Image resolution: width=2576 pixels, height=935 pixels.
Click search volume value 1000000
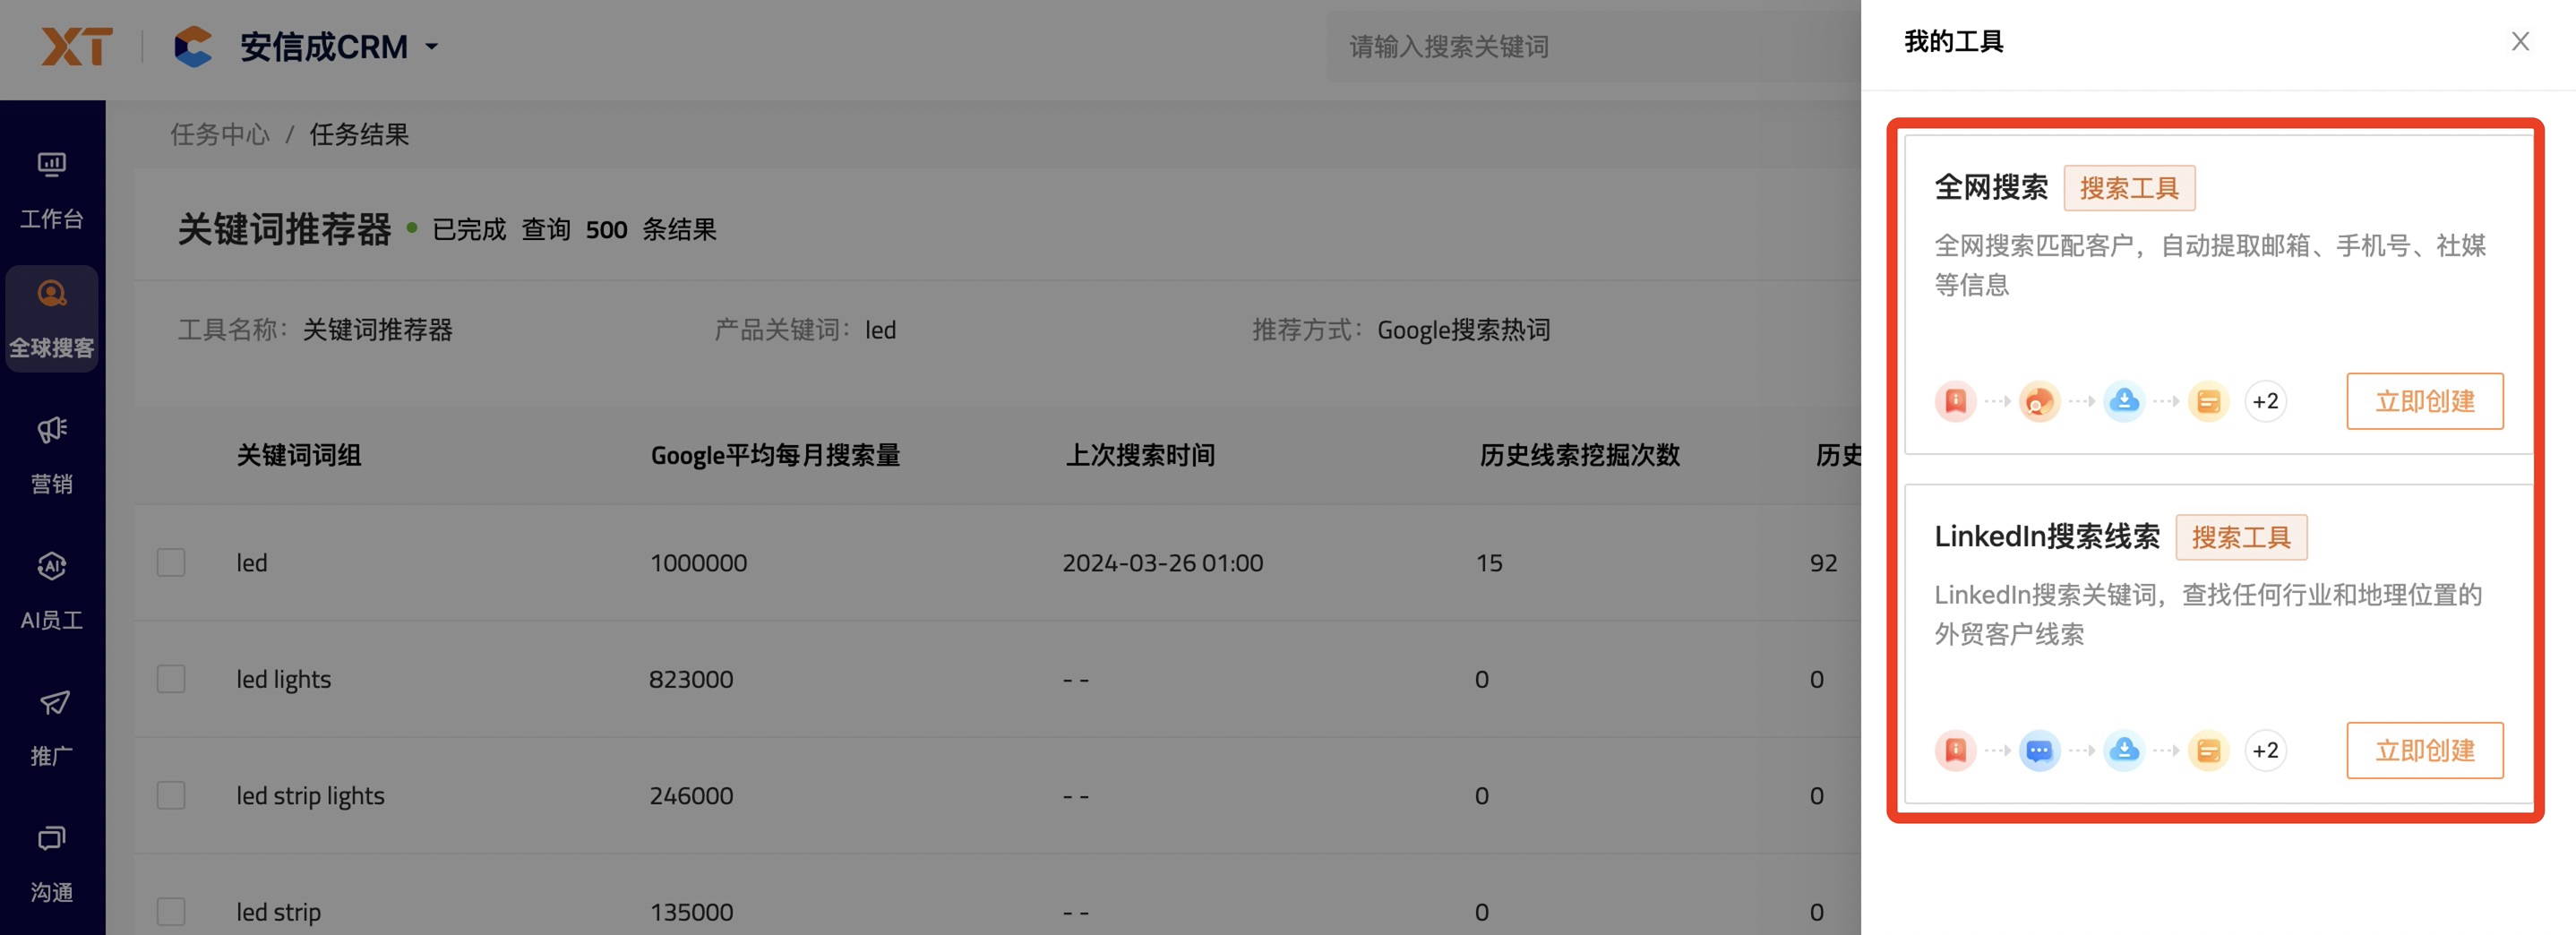tap(698, 562)
